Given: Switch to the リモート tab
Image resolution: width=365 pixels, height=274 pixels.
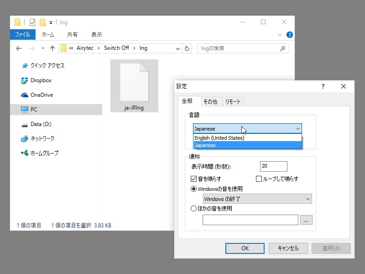Looking at the screenshot, I should point(233,101).
